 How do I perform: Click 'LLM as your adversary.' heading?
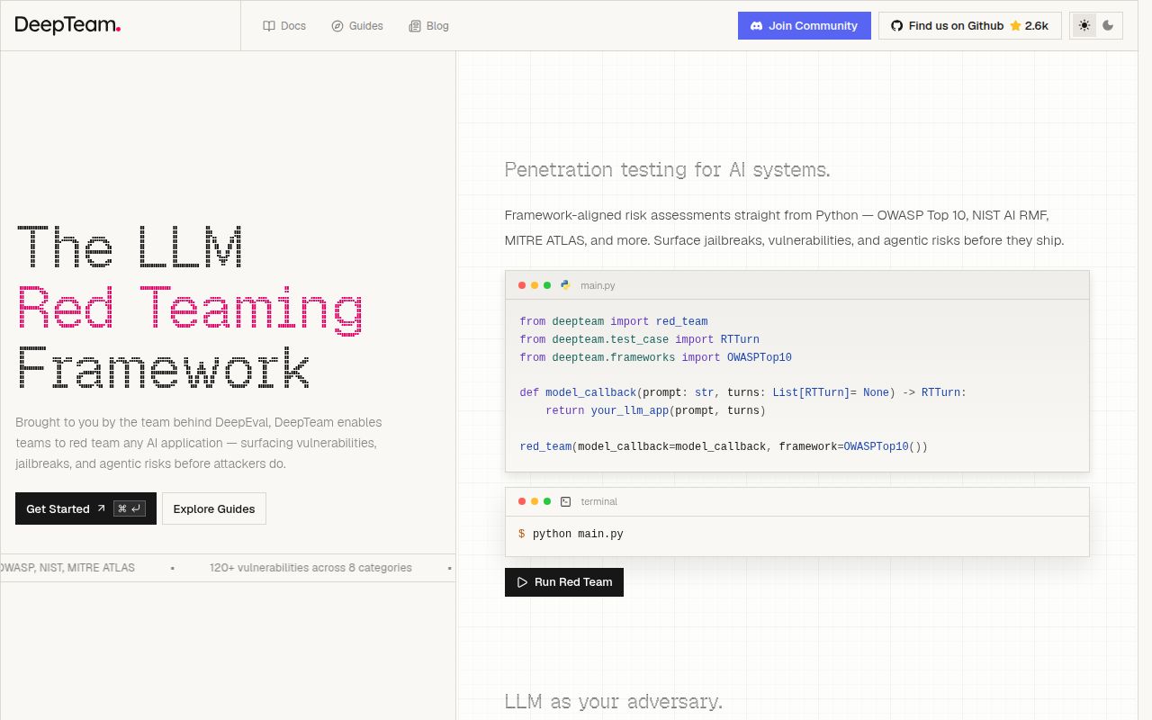point(613,701)
